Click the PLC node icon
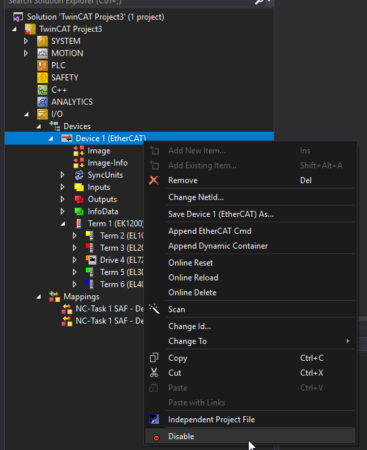The width and height of the screenshot is (367, 450). 43,66
